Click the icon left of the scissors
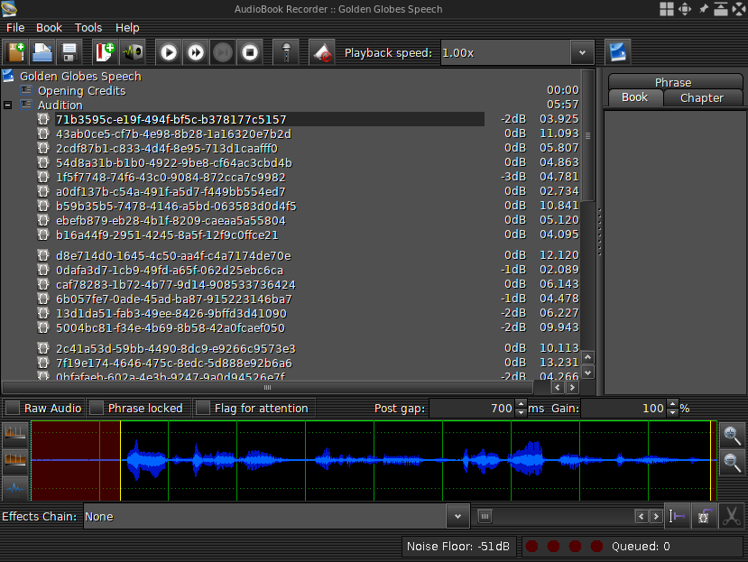This screenshot has width=748, height=562. [x=704, y=516]
